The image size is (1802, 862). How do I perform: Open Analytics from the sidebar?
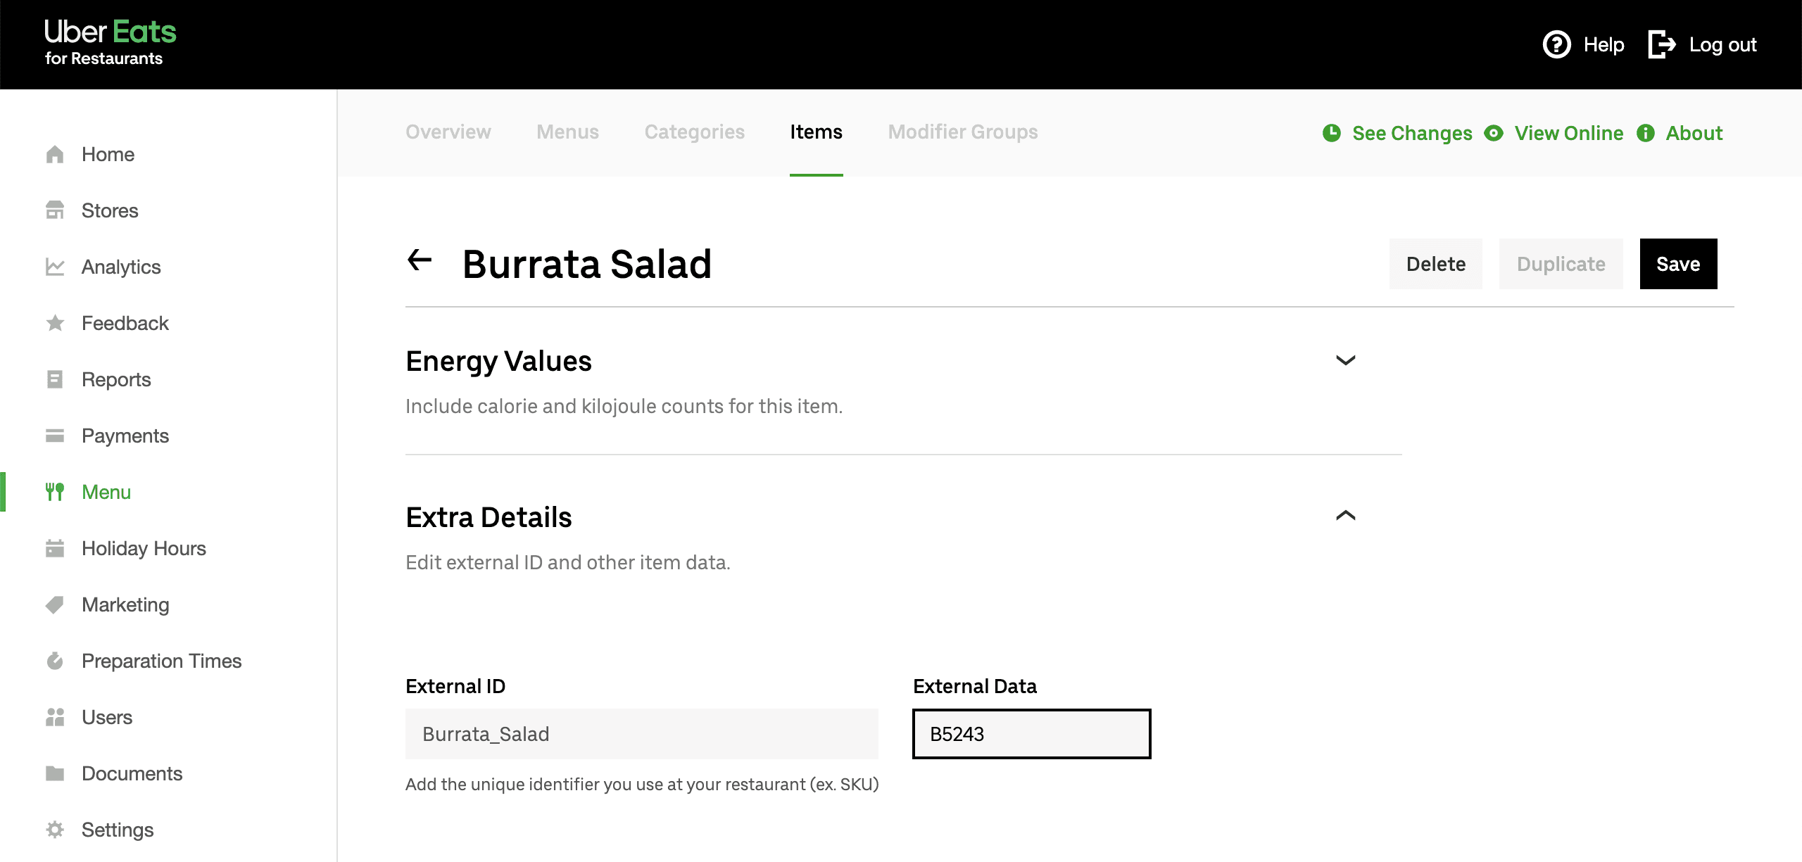click(121, 267)
